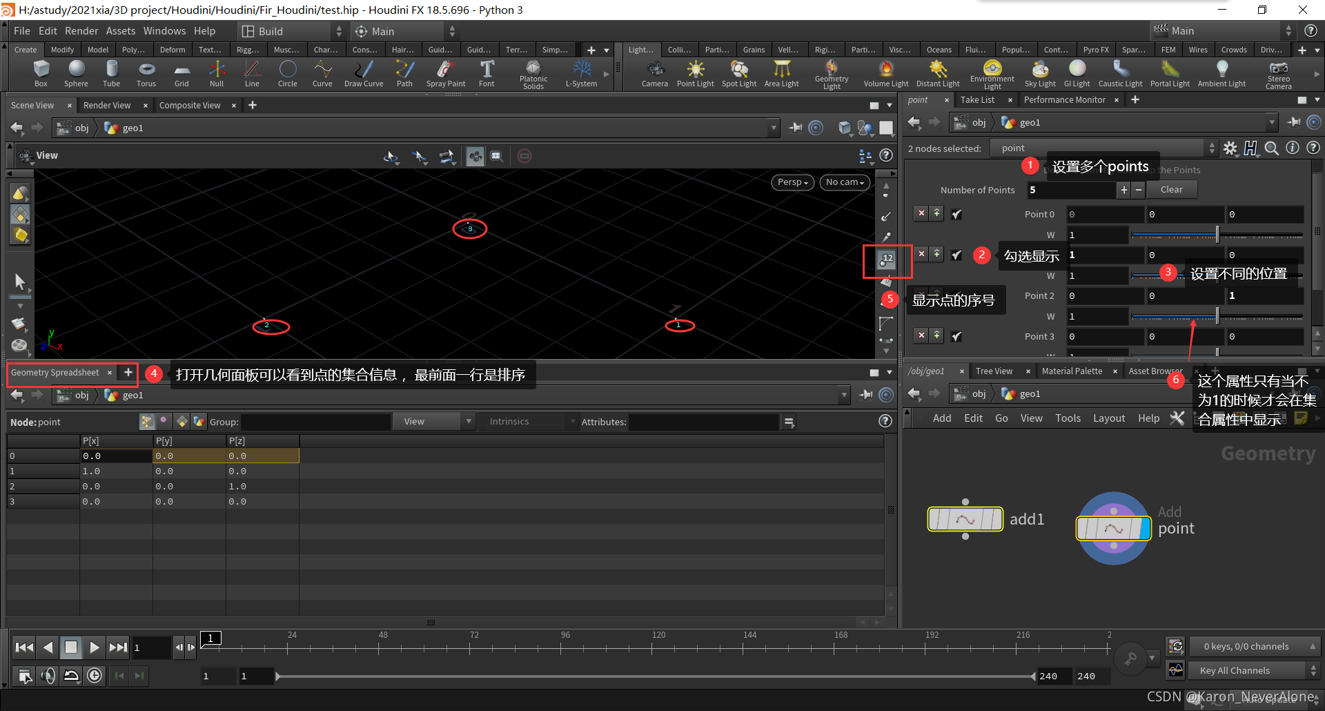
Task: Adjust Point 0 W slider
Action: coord(1217,235)
